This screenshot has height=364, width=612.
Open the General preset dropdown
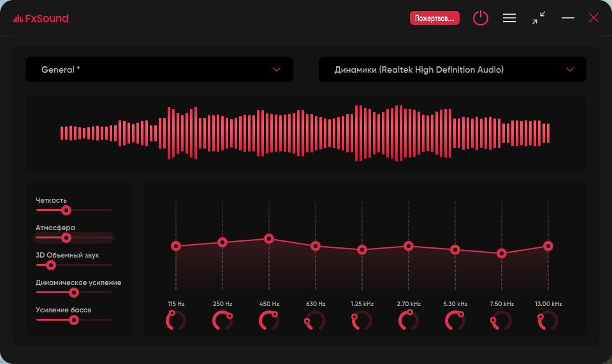(x=159, y=69)
